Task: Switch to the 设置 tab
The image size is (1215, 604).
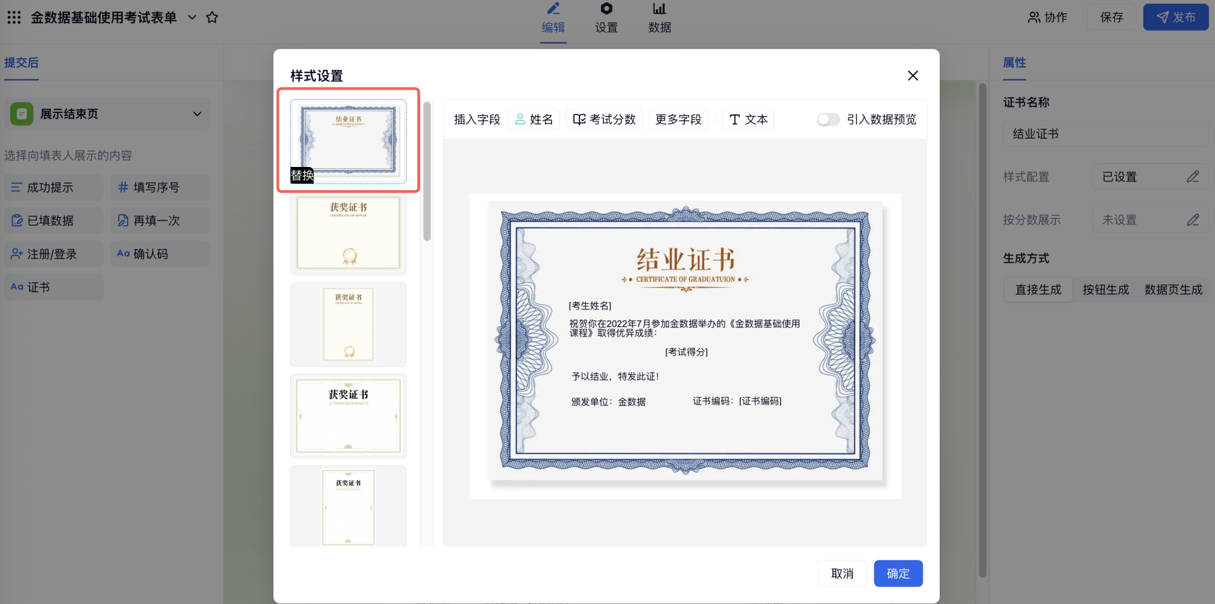Action: coord(606,18)
